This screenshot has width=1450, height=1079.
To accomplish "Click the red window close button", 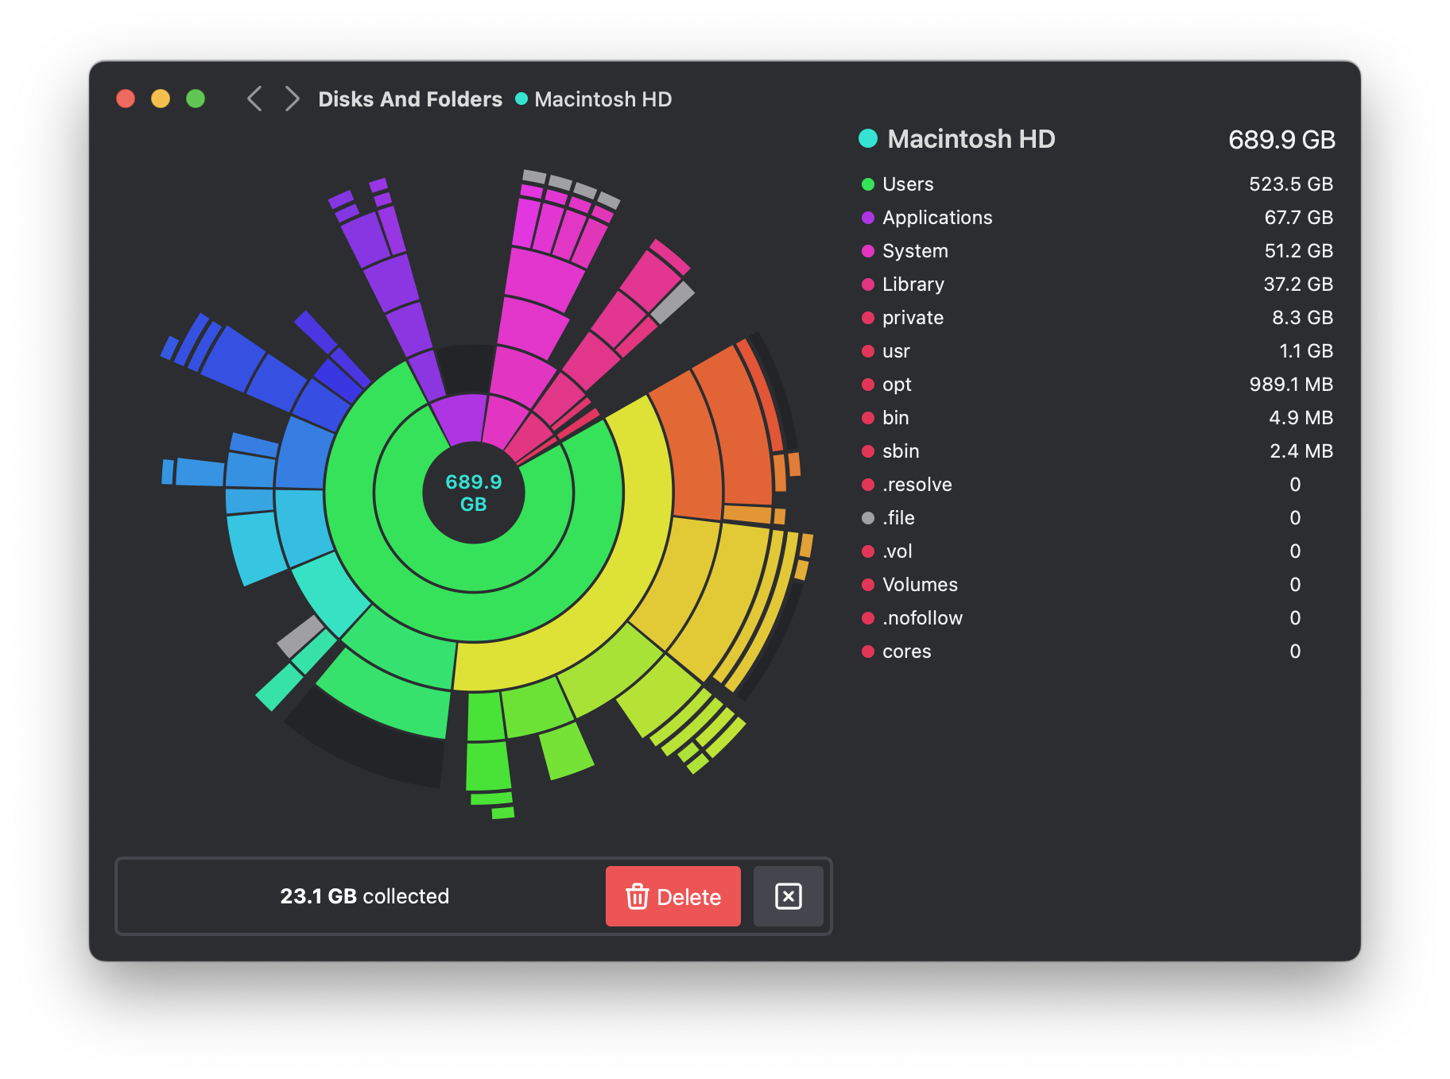I will [126, 99].
